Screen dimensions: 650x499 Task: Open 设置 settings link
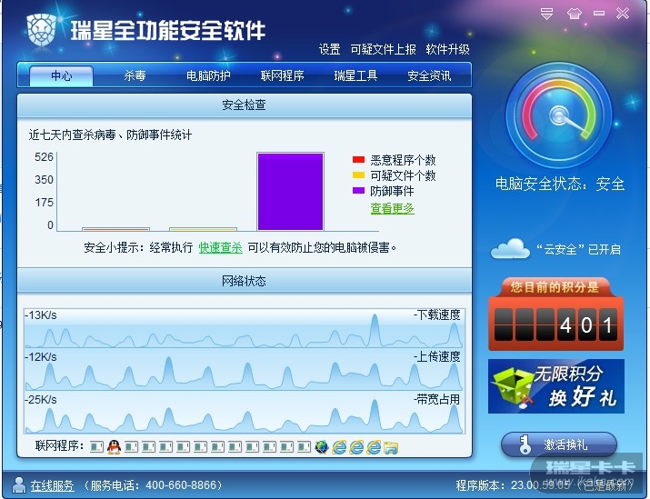[x=330, y=49]
